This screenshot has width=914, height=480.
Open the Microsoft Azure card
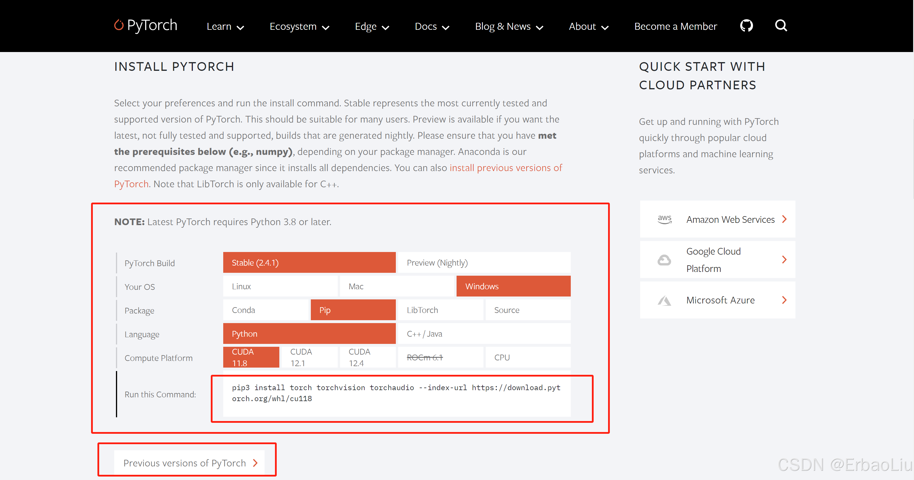[x=717, y=300]
